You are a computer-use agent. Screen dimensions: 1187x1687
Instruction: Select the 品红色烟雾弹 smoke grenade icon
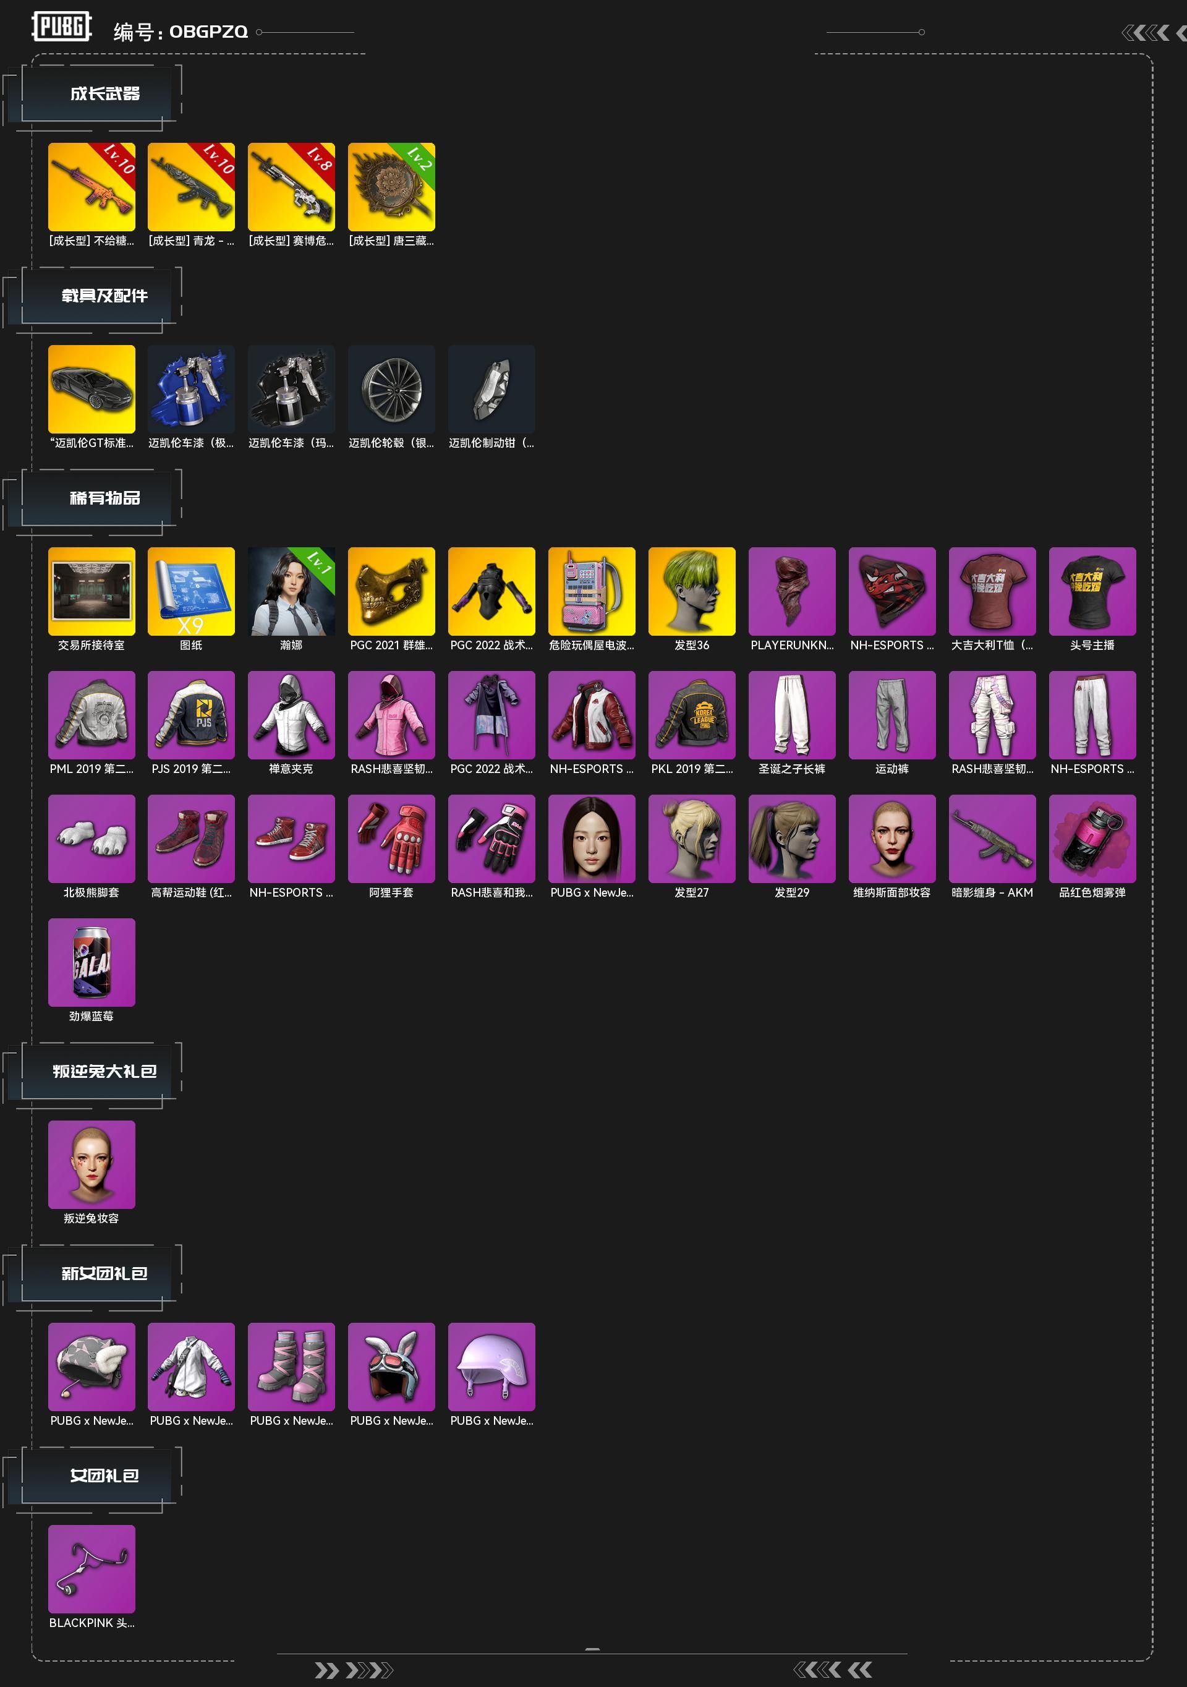(x=1092, y=839)
